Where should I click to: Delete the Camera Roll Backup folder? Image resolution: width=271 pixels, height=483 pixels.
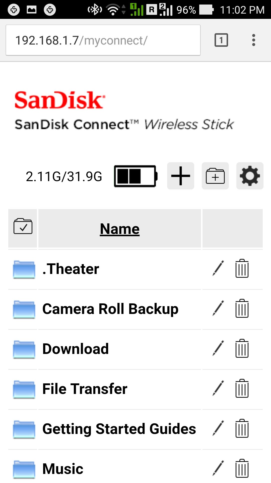(242, 308)
